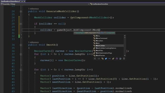Click the class icon beside MeshFilter

tap(94, 51)
